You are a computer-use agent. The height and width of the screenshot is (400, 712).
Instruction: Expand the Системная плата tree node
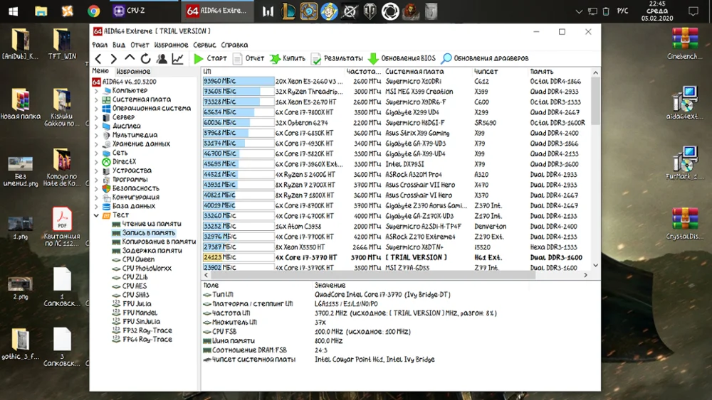click(x=96, y=99)
